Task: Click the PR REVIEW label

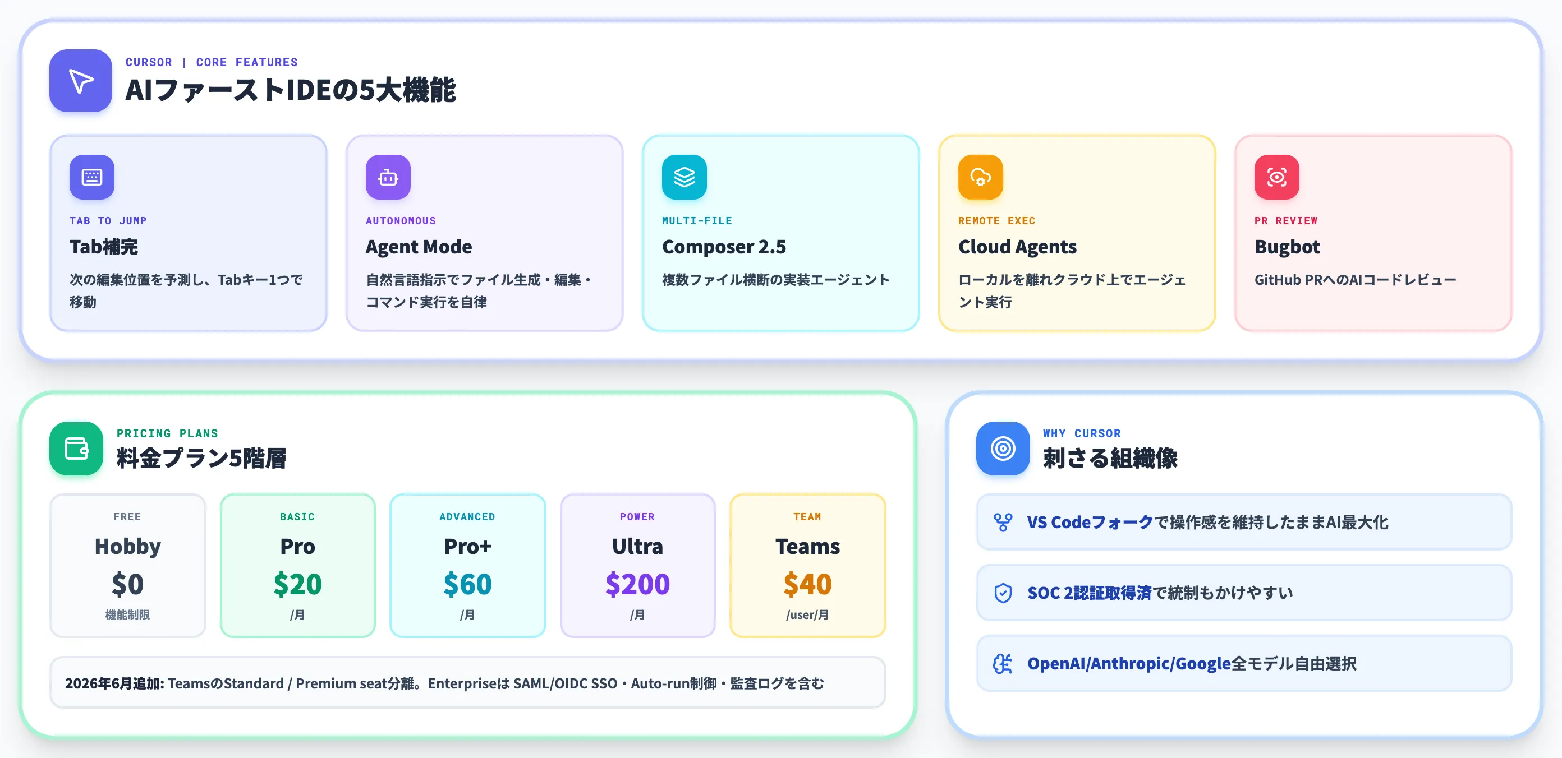Action: [x=1285, y=220]
